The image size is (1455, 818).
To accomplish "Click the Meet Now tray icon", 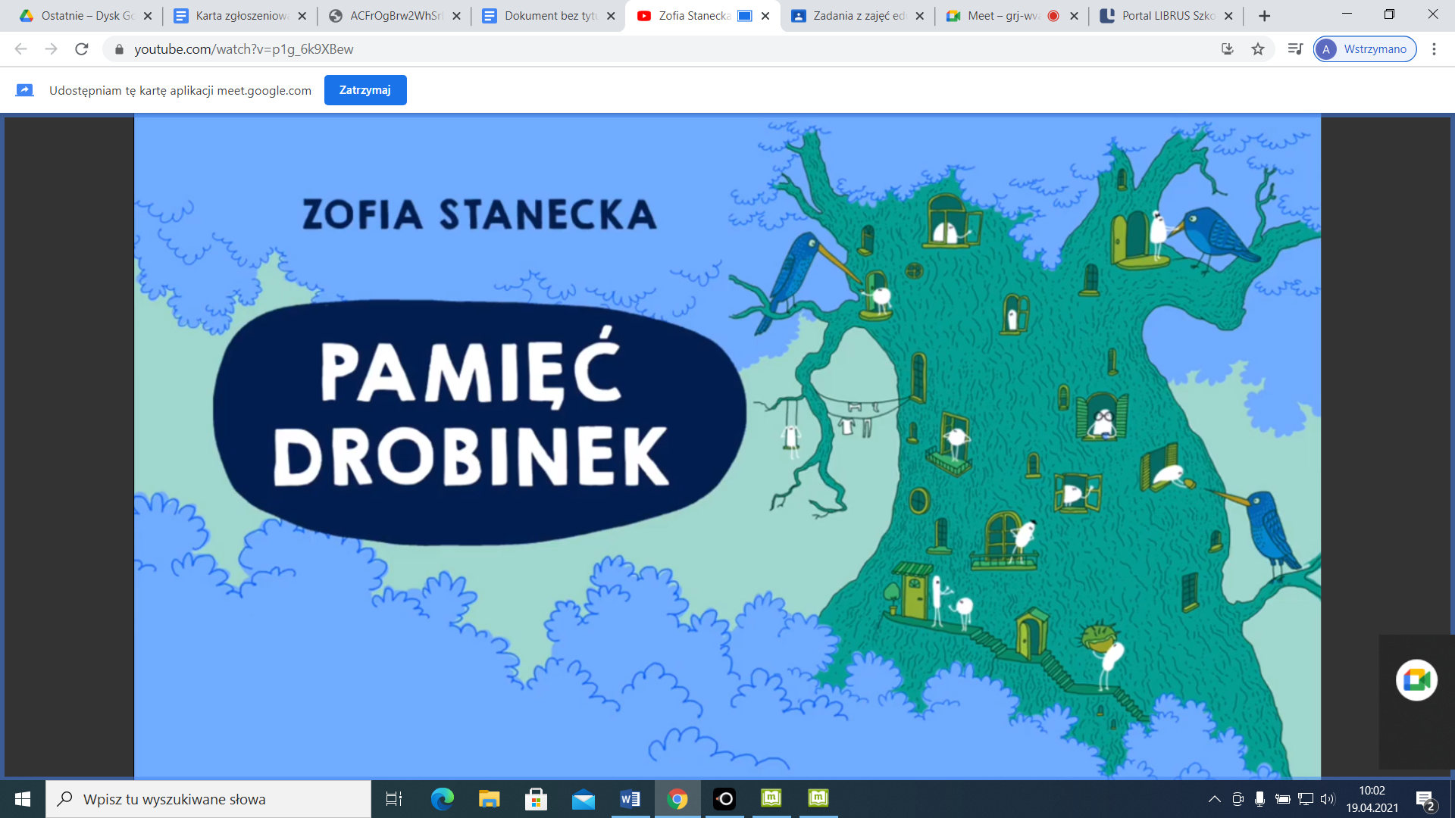I will (1238, 799).
